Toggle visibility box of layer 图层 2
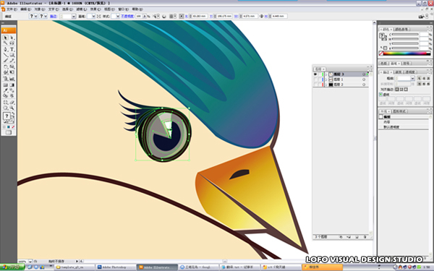The image size is (434, 271). (315, 85)
